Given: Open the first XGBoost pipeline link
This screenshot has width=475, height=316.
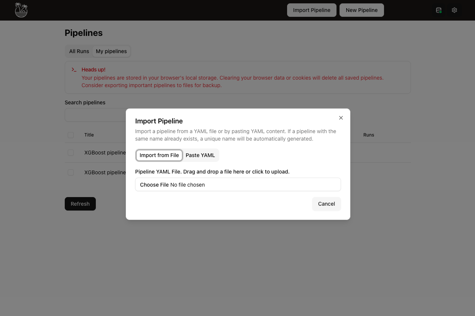Looking at the screenshot, I should click(x=105, y=153).
